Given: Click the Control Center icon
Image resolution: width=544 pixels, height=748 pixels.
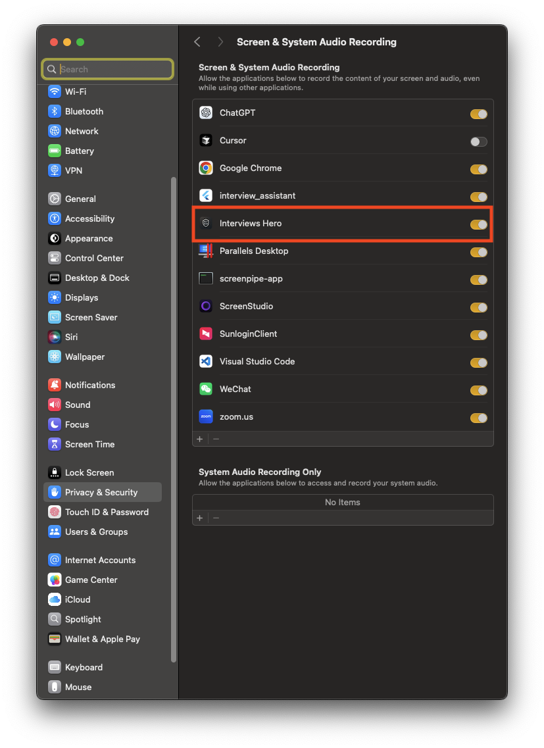Looking at the screenshot, I should click(x=55, y=258).
